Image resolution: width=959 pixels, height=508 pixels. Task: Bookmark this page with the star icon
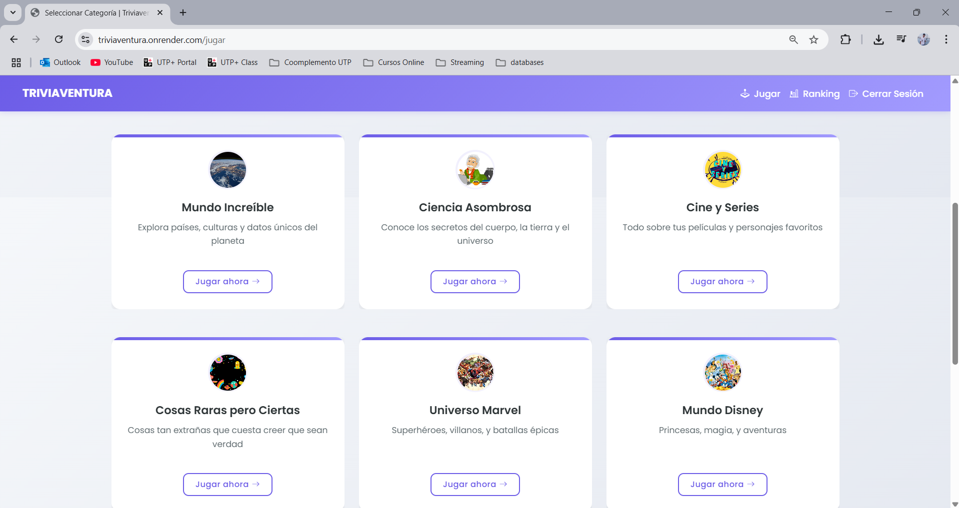point(813,40)
